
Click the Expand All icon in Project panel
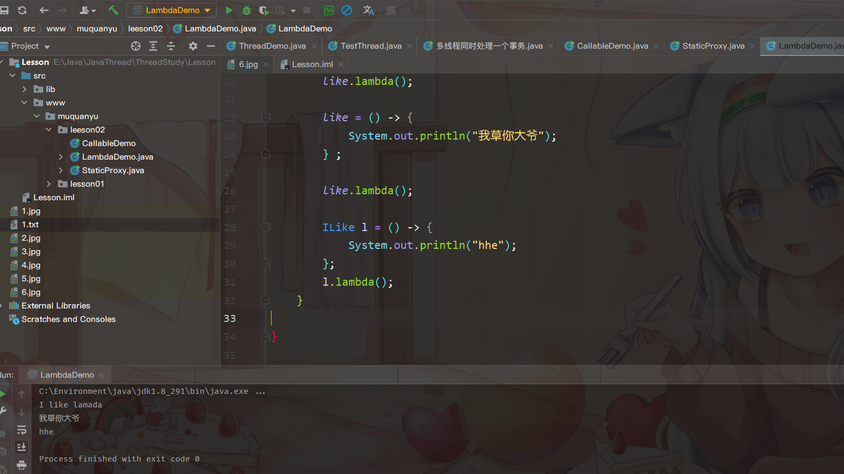(153, 47)
